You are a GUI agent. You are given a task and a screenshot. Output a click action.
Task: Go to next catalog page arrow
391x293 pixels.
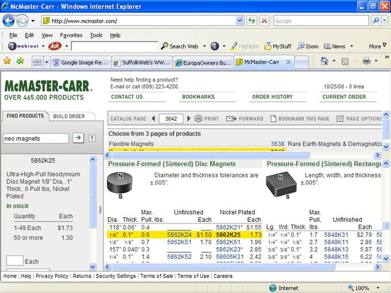[x=186, y=118]
